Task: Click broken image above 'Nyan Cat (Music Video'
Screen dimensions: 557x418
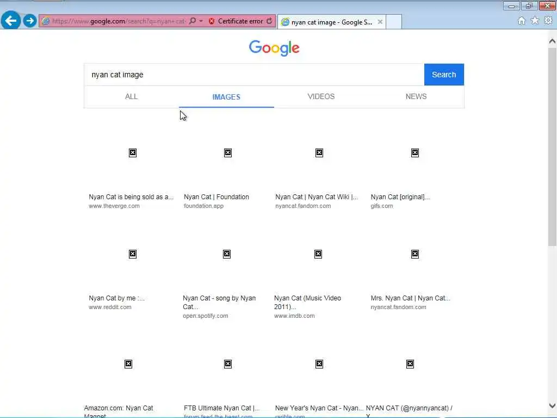Action: (x=318, y=254)
